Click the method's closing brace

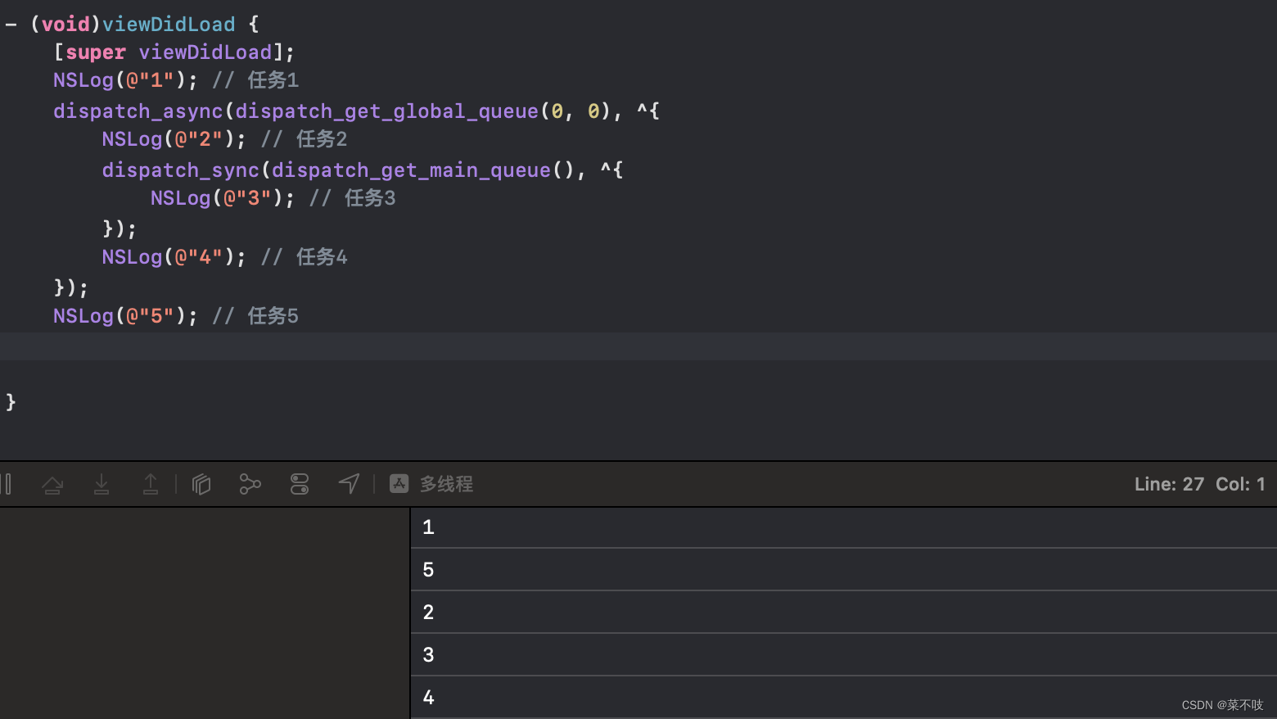click(x=11, y=402)
